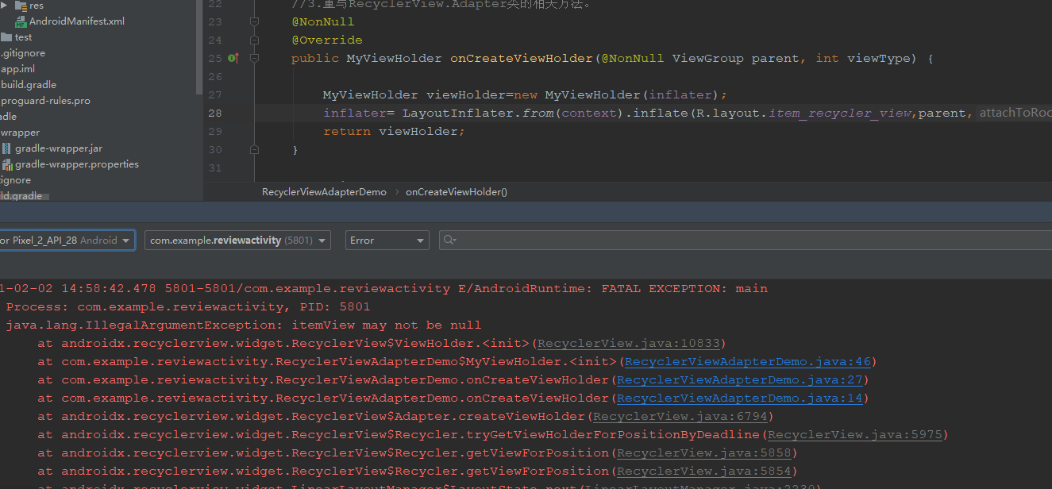Open app.iml file
1052x489 pixels.
[x=17, y=69]
